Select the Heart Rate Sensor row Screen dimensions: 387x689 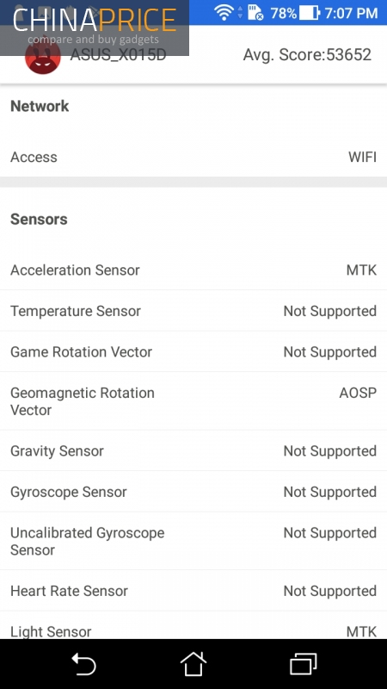pyautogui.click(x=193, y=591)
